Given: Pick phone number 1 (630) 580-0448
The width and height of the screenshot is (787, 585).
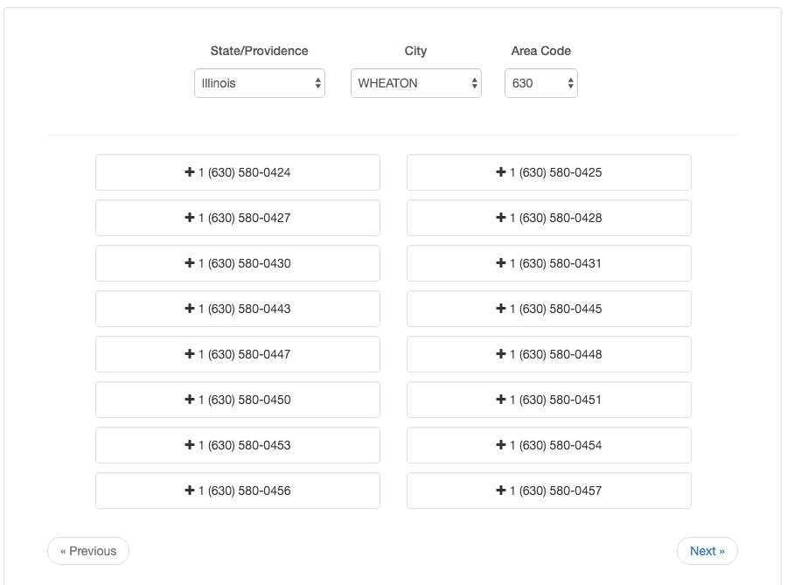Looking at the screenshot, I should tap(549, 354).
